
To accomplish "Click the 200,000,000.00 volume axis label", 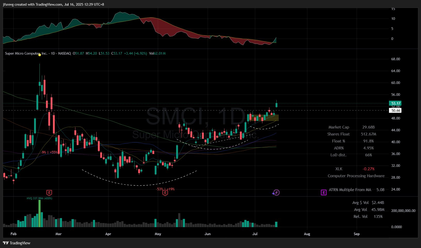I will tap(403, 211).
